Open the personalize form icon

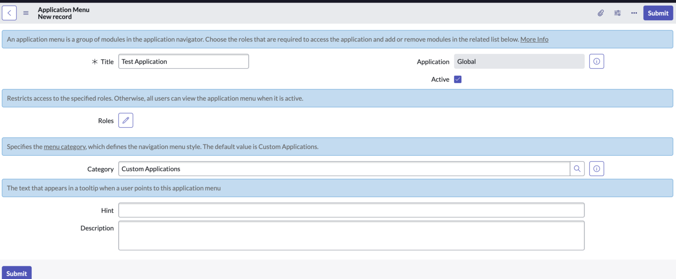(617, 13)
